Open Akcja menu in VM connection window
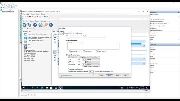Image resolution: width=180 pixels, height=101 pixels. pyautogui.click(x=28, y=14)
